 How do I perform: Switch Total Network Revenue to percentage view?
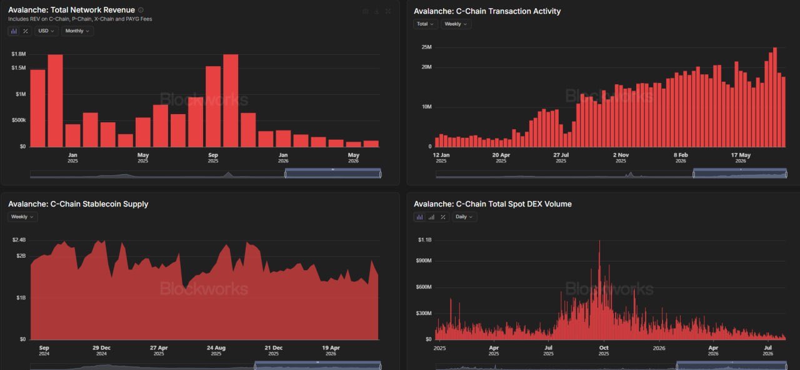[x=26, y=31]
